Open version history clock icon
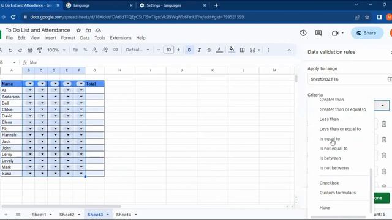 [303, 33]
